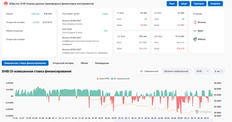232x122 pixels.
Task: Click the 03-09 date on chart axis
Action: pyautogui.click(x=180, y=118)
